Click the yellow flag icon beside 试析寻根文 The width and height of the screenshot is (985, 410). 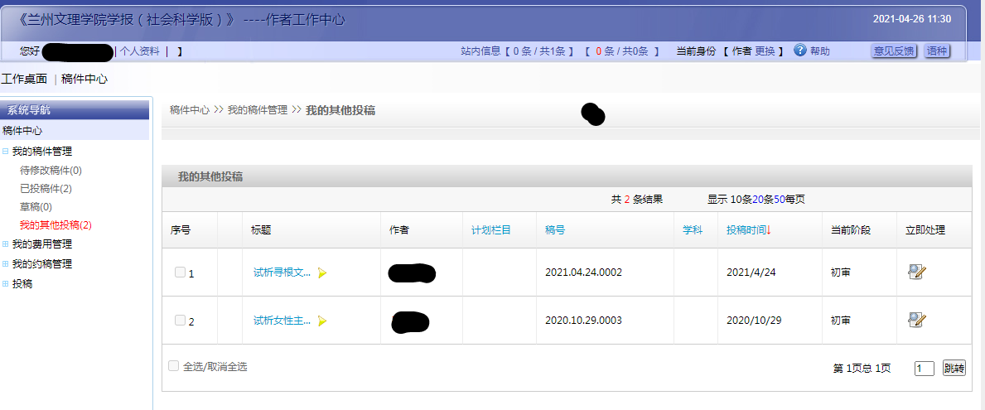pyautogui.click(x=322, y=273)
